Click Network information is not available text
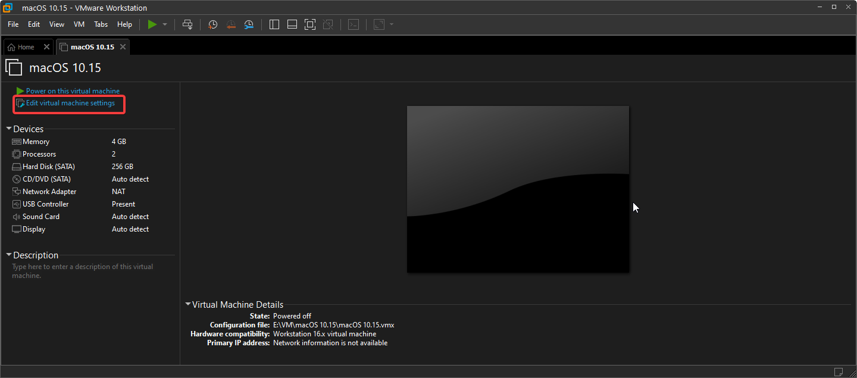Viewport: 857px width, 378px height. [330, 343]
